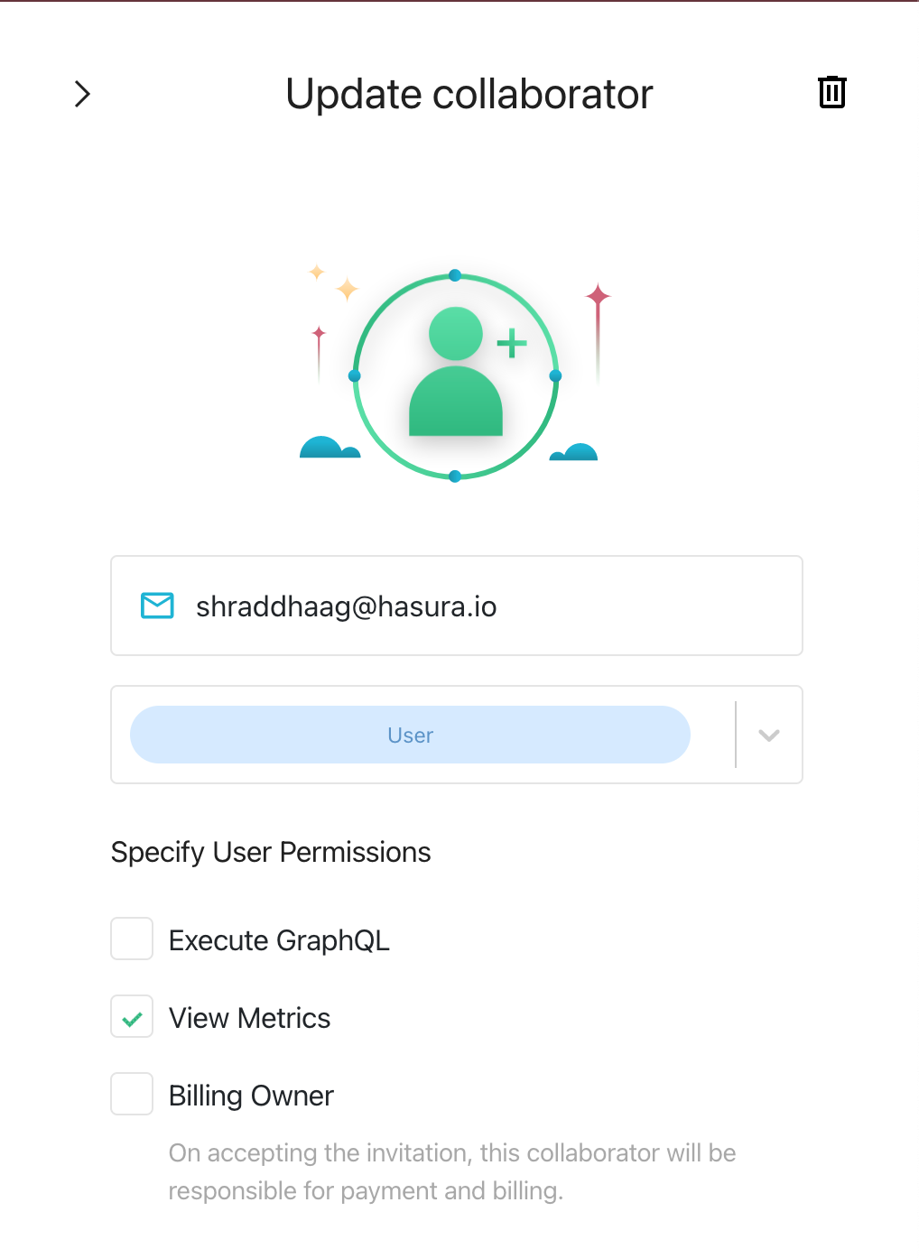The image size is (919, 1258).
Task: Click the Update collaborator title
Action: (x=468, y=94)
